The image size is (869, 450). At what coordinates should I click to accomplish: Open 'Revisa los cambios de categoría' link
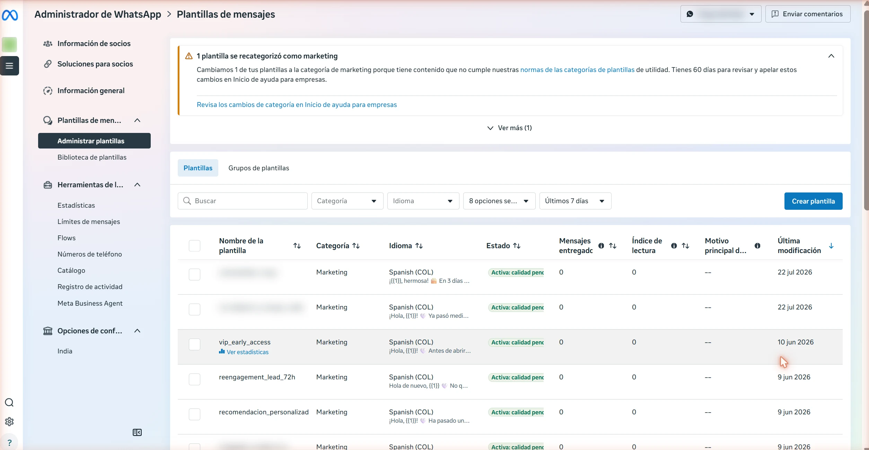point(297,105)
